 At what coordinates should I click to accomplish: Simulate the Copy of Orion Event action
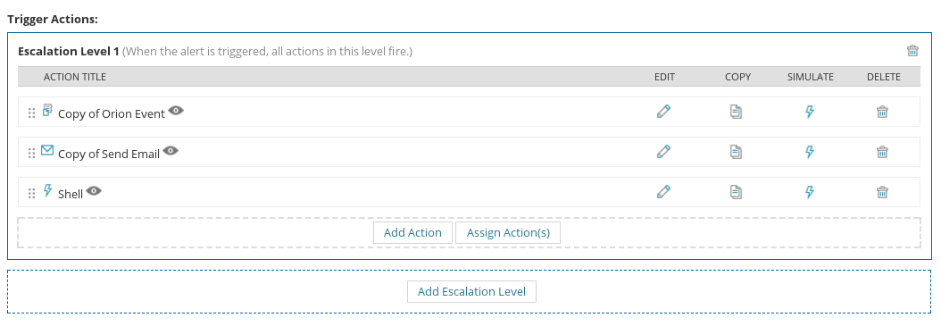(x=810, y=112)
